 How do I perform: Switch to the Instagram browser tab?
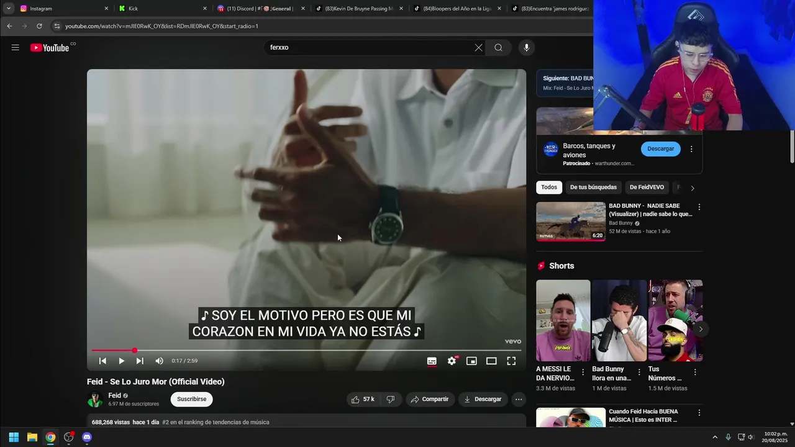62,9
